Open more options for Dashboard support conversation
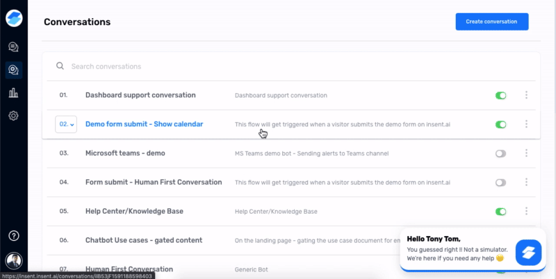This screenshot has height=279, width=556. point(526,95)
